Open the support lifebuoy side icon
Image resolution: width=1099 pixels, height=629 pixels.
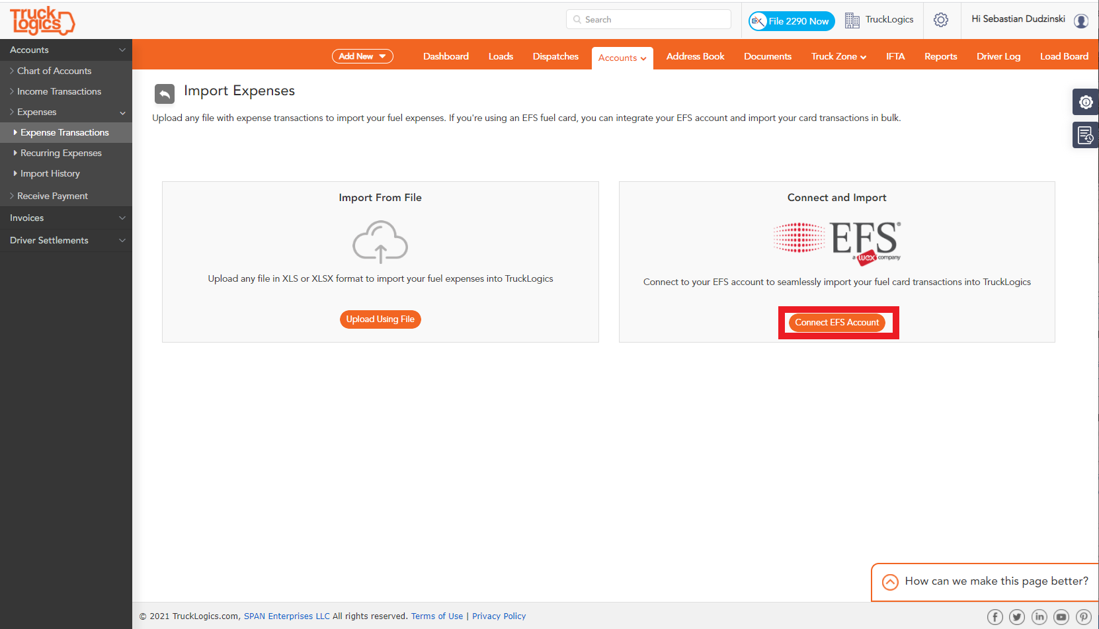[1085, 102]
